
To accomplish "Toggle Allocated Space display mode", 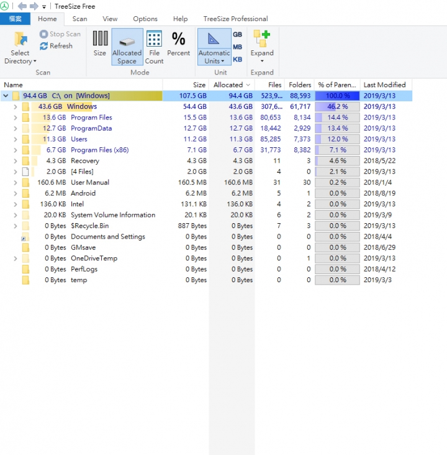I will (127, 47).
